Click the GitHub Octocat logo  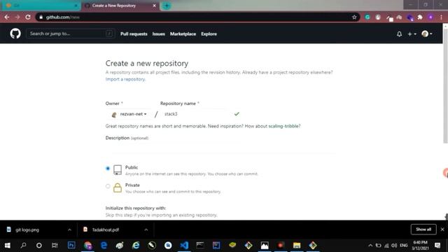15,34
